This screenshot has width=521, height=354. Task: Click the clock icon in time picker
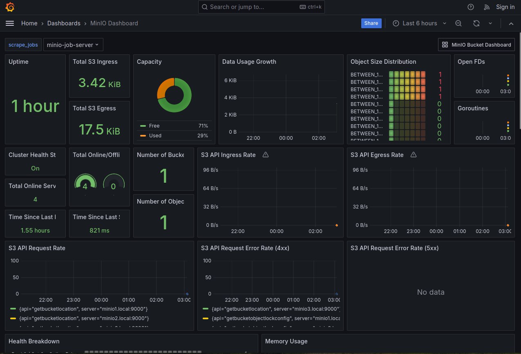pos(396,23)
